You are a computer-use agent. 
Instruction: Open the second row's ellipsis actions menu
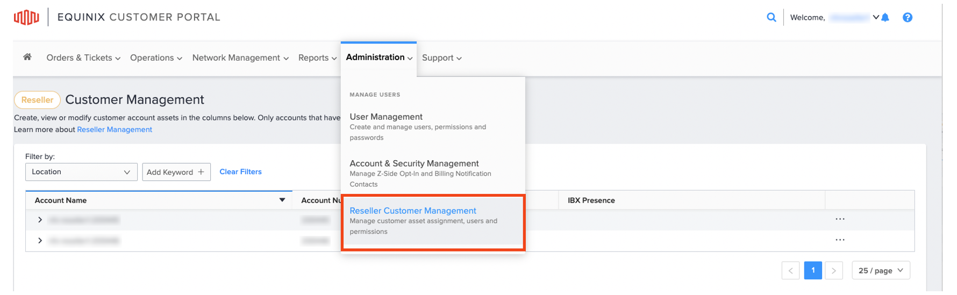[x=840, y=240]
